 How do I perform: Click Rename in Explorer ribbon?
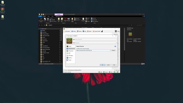tap(69, 19)
